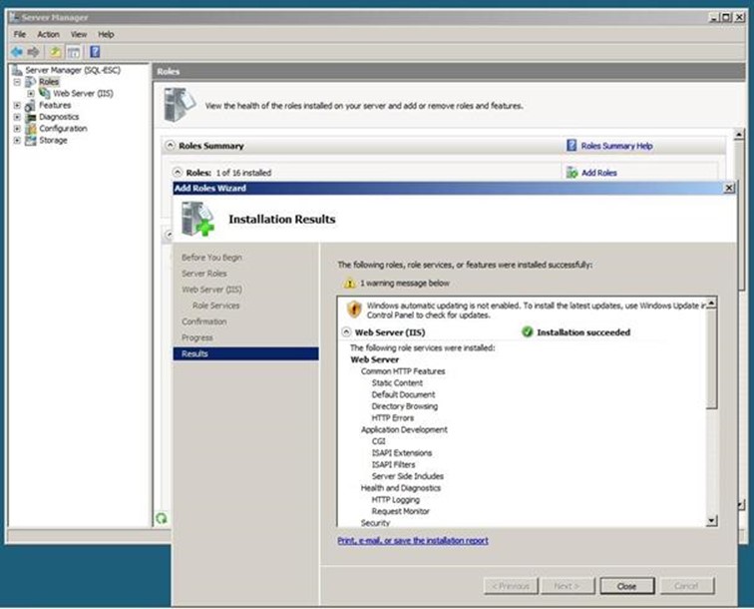Open the Help menu
The height and width of the screenshot is (609, 754).
click(106, 34)
